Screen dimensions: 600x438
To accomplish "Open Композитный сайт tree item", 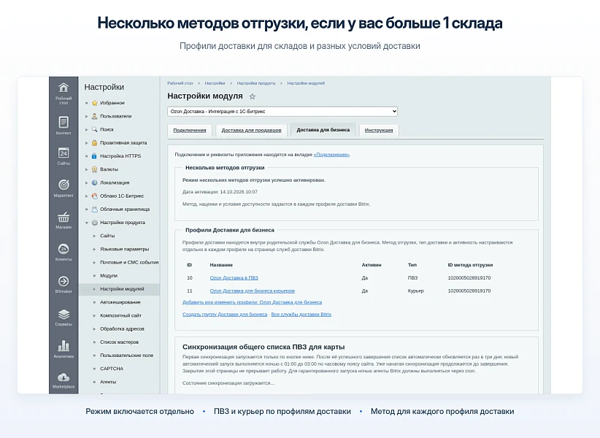I will [120, 315].
